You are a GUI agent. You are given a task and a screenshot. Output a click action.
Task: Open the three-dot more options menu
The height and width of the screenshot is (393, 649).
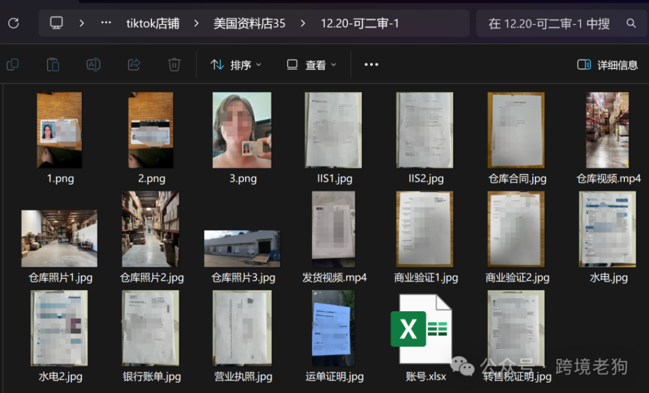[371, 65]
